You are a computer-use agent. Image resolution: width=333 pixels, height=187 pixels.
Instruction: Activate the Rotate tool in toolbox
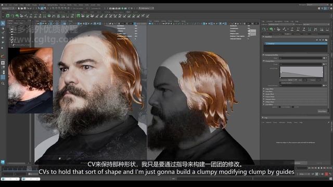coord(3,43)
